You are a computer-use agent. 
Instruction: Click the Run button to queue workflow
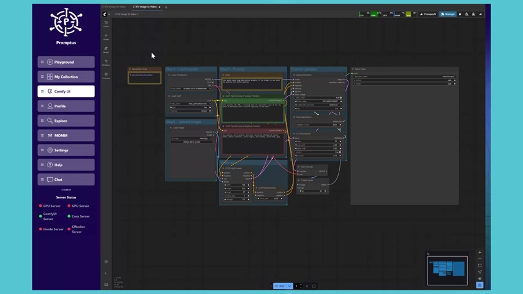pyautogui.click(x=280, y=286)
